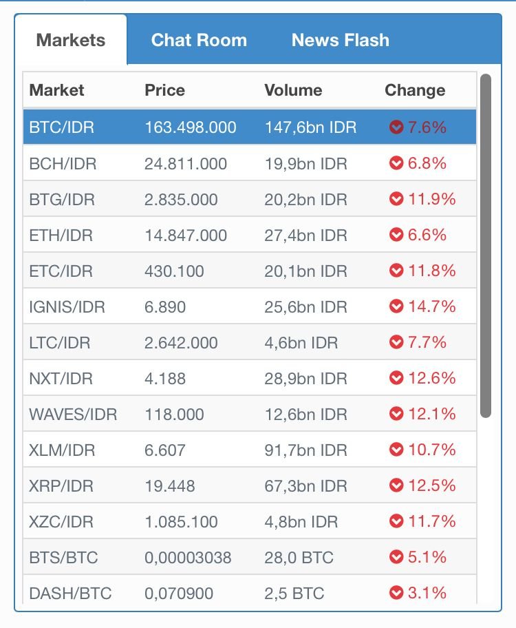Screen dimensions: 516x628
Task: Select the BTS/BTC market row
Action: pos(250,557)
